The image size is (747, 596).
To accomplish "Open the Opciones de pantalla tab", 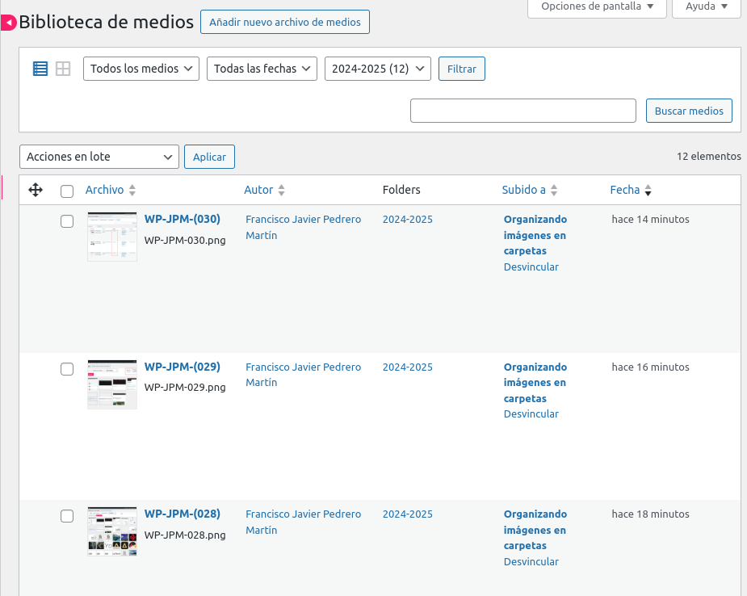I will (597, 6).
